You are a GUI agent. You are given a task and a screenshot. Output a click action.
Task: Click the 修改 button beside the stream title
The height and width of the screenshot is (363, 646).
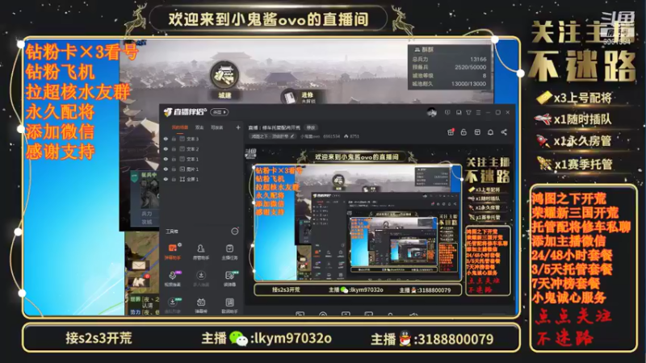coord(311,127)
